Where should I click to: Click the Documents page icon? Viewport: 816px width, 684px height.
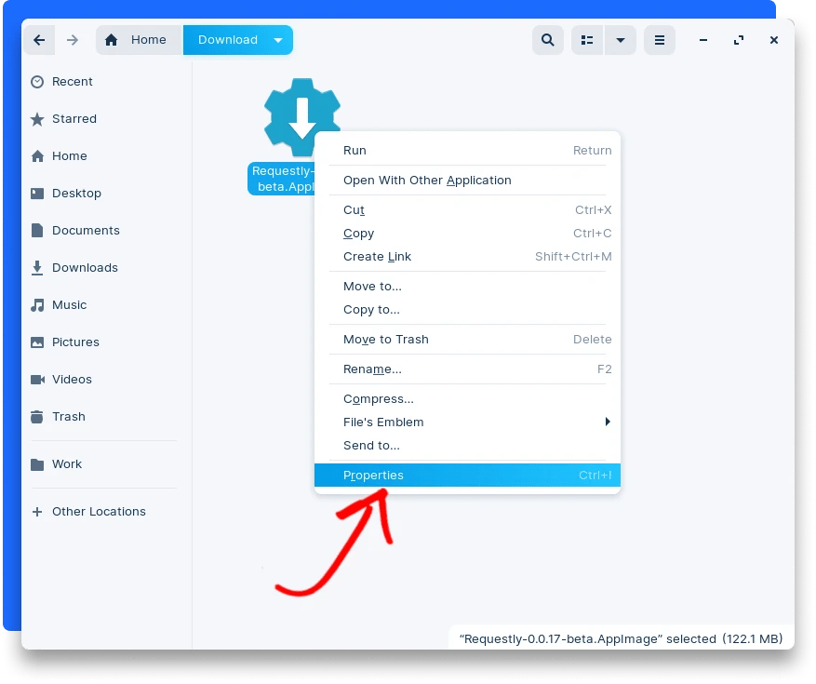click(x=37, y=231)
